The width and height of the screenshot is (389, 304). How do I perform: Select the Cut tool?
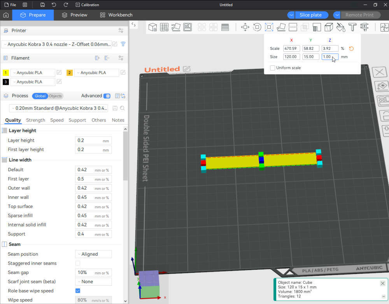pyautogui.click(x=293, y=27)
